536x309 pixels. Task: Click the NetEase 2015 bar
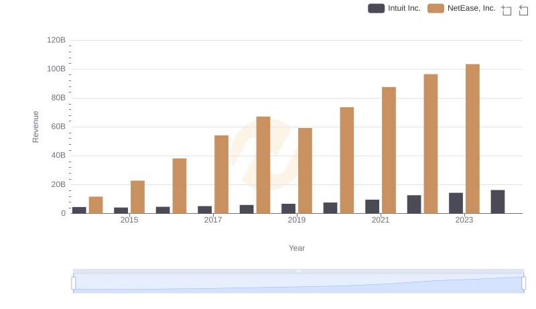(137, 197)
